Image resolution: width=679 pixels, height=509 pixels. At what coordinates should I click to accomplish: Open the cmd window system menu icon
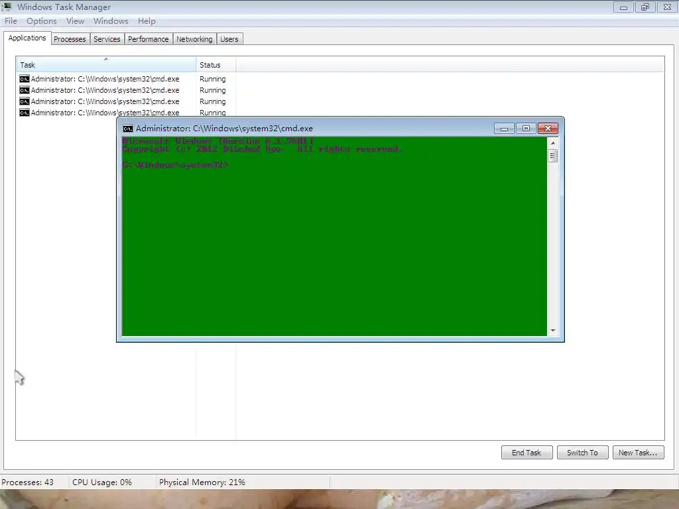coord(128,129)
